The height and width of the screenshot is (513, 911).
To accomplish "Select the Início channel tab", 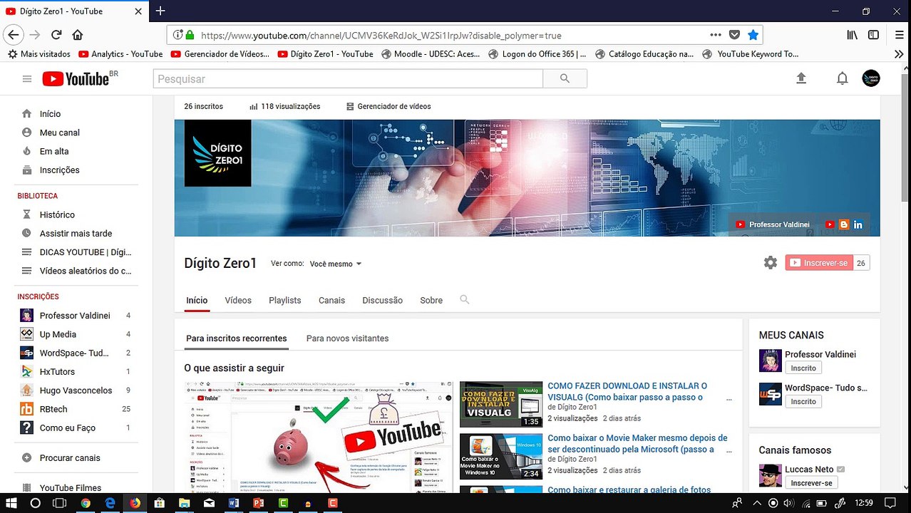I will pyautogui.click(x=197, y=301).
